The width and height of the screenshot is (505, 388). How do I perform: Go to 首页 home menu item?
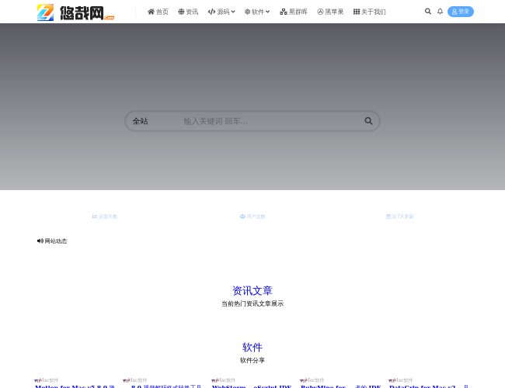[158, 12]
